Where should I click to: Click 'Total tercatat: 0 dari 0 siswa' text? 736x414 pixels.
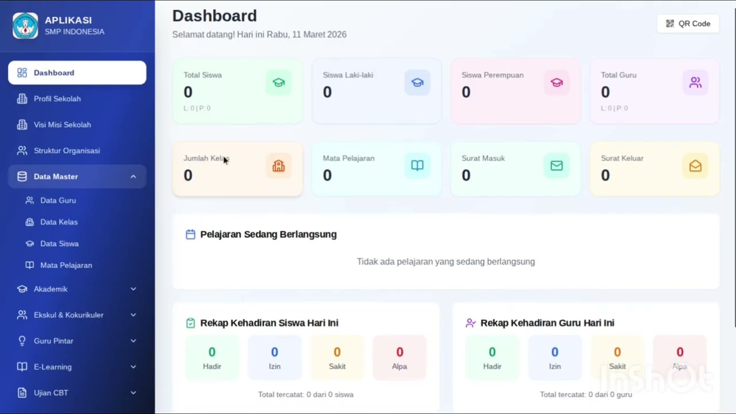306,394
